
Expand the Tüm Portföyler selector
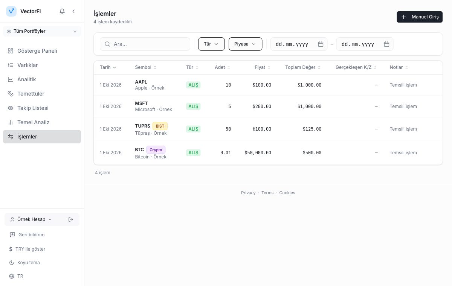[x=42, y=31]
